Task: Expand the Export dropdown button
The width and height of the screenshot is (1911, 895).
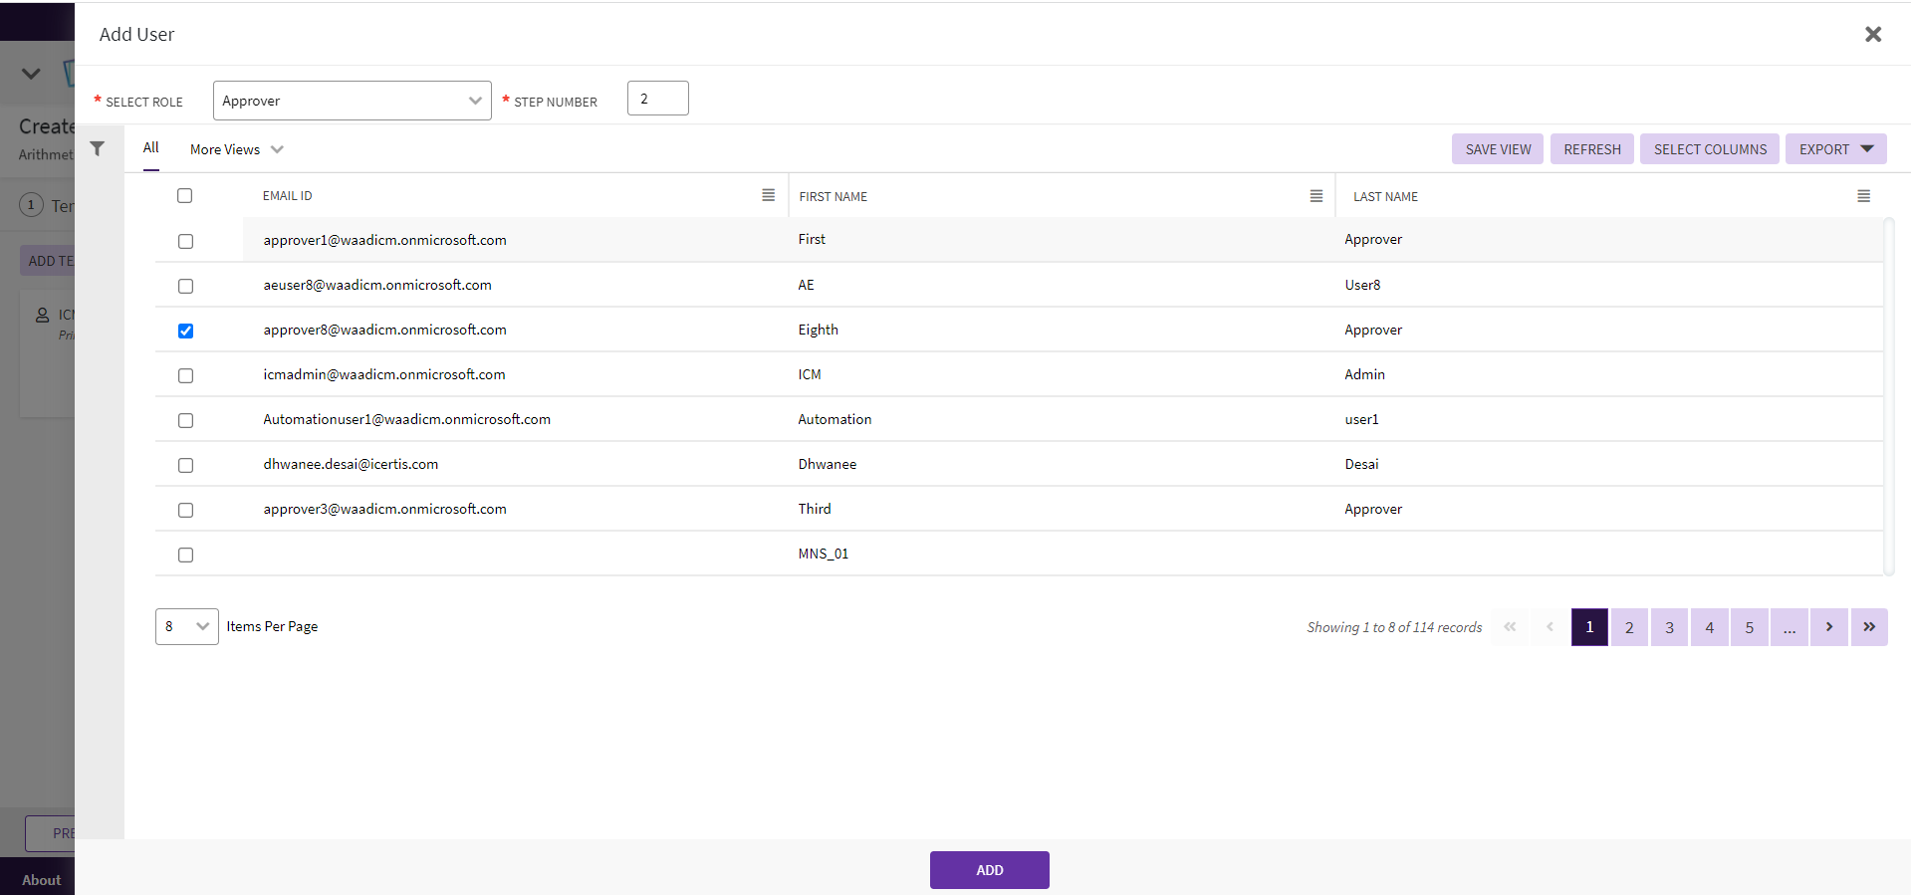Action: (1835, 149)
